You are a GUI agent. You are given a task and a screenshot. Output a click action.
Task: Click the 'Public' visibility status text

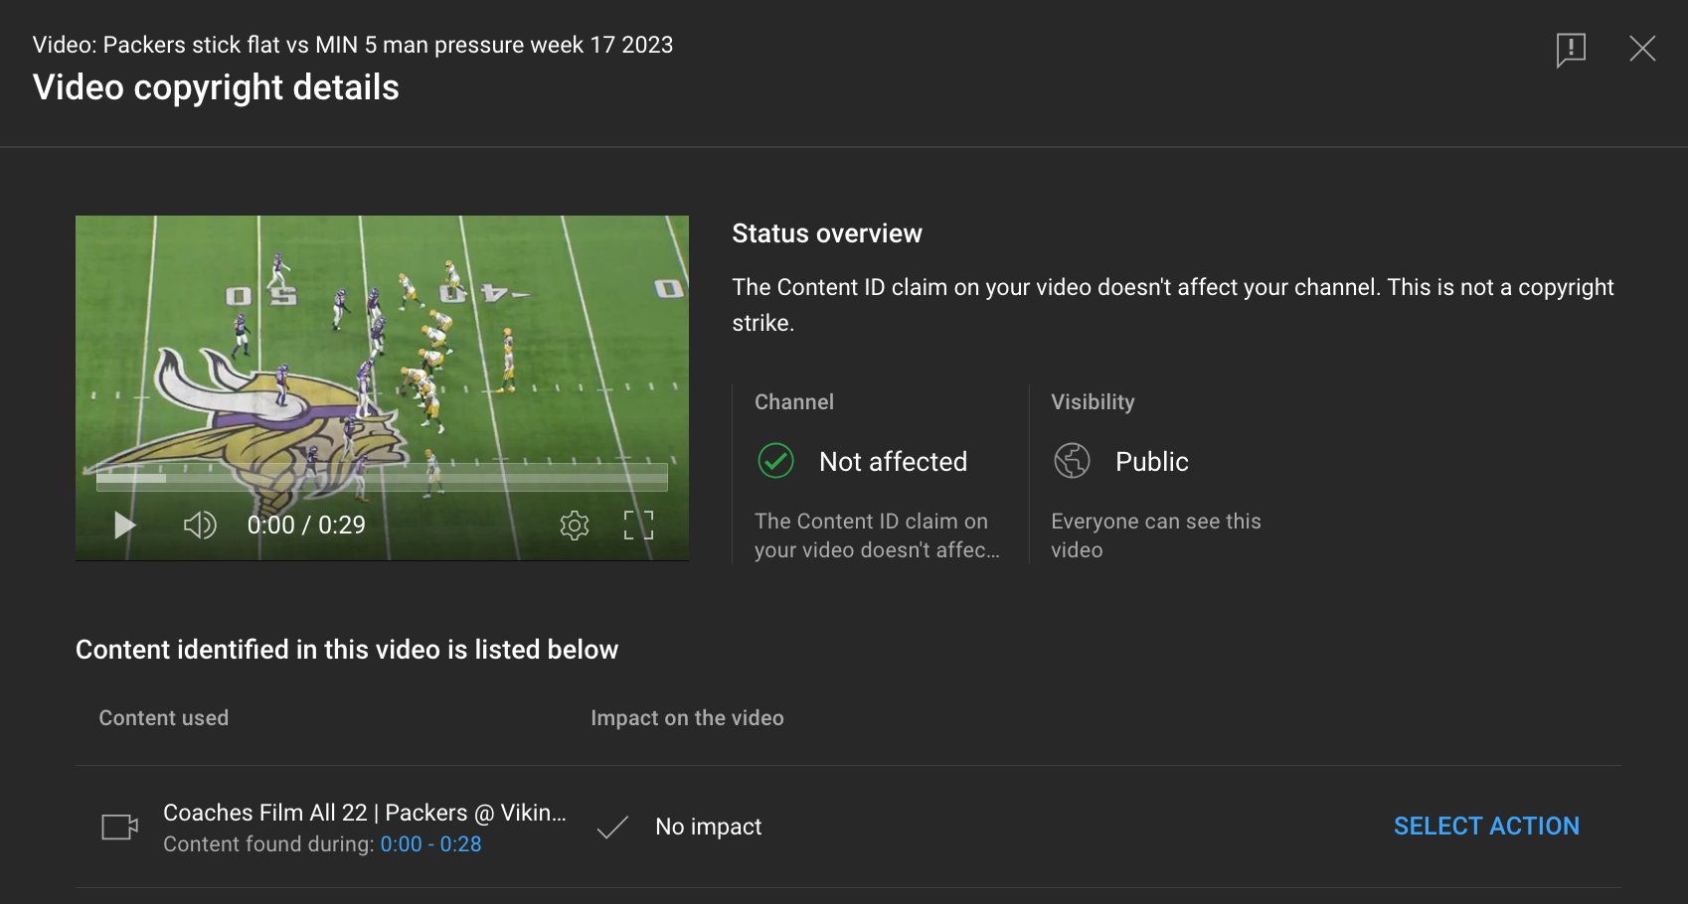(x=1152, y=462)
